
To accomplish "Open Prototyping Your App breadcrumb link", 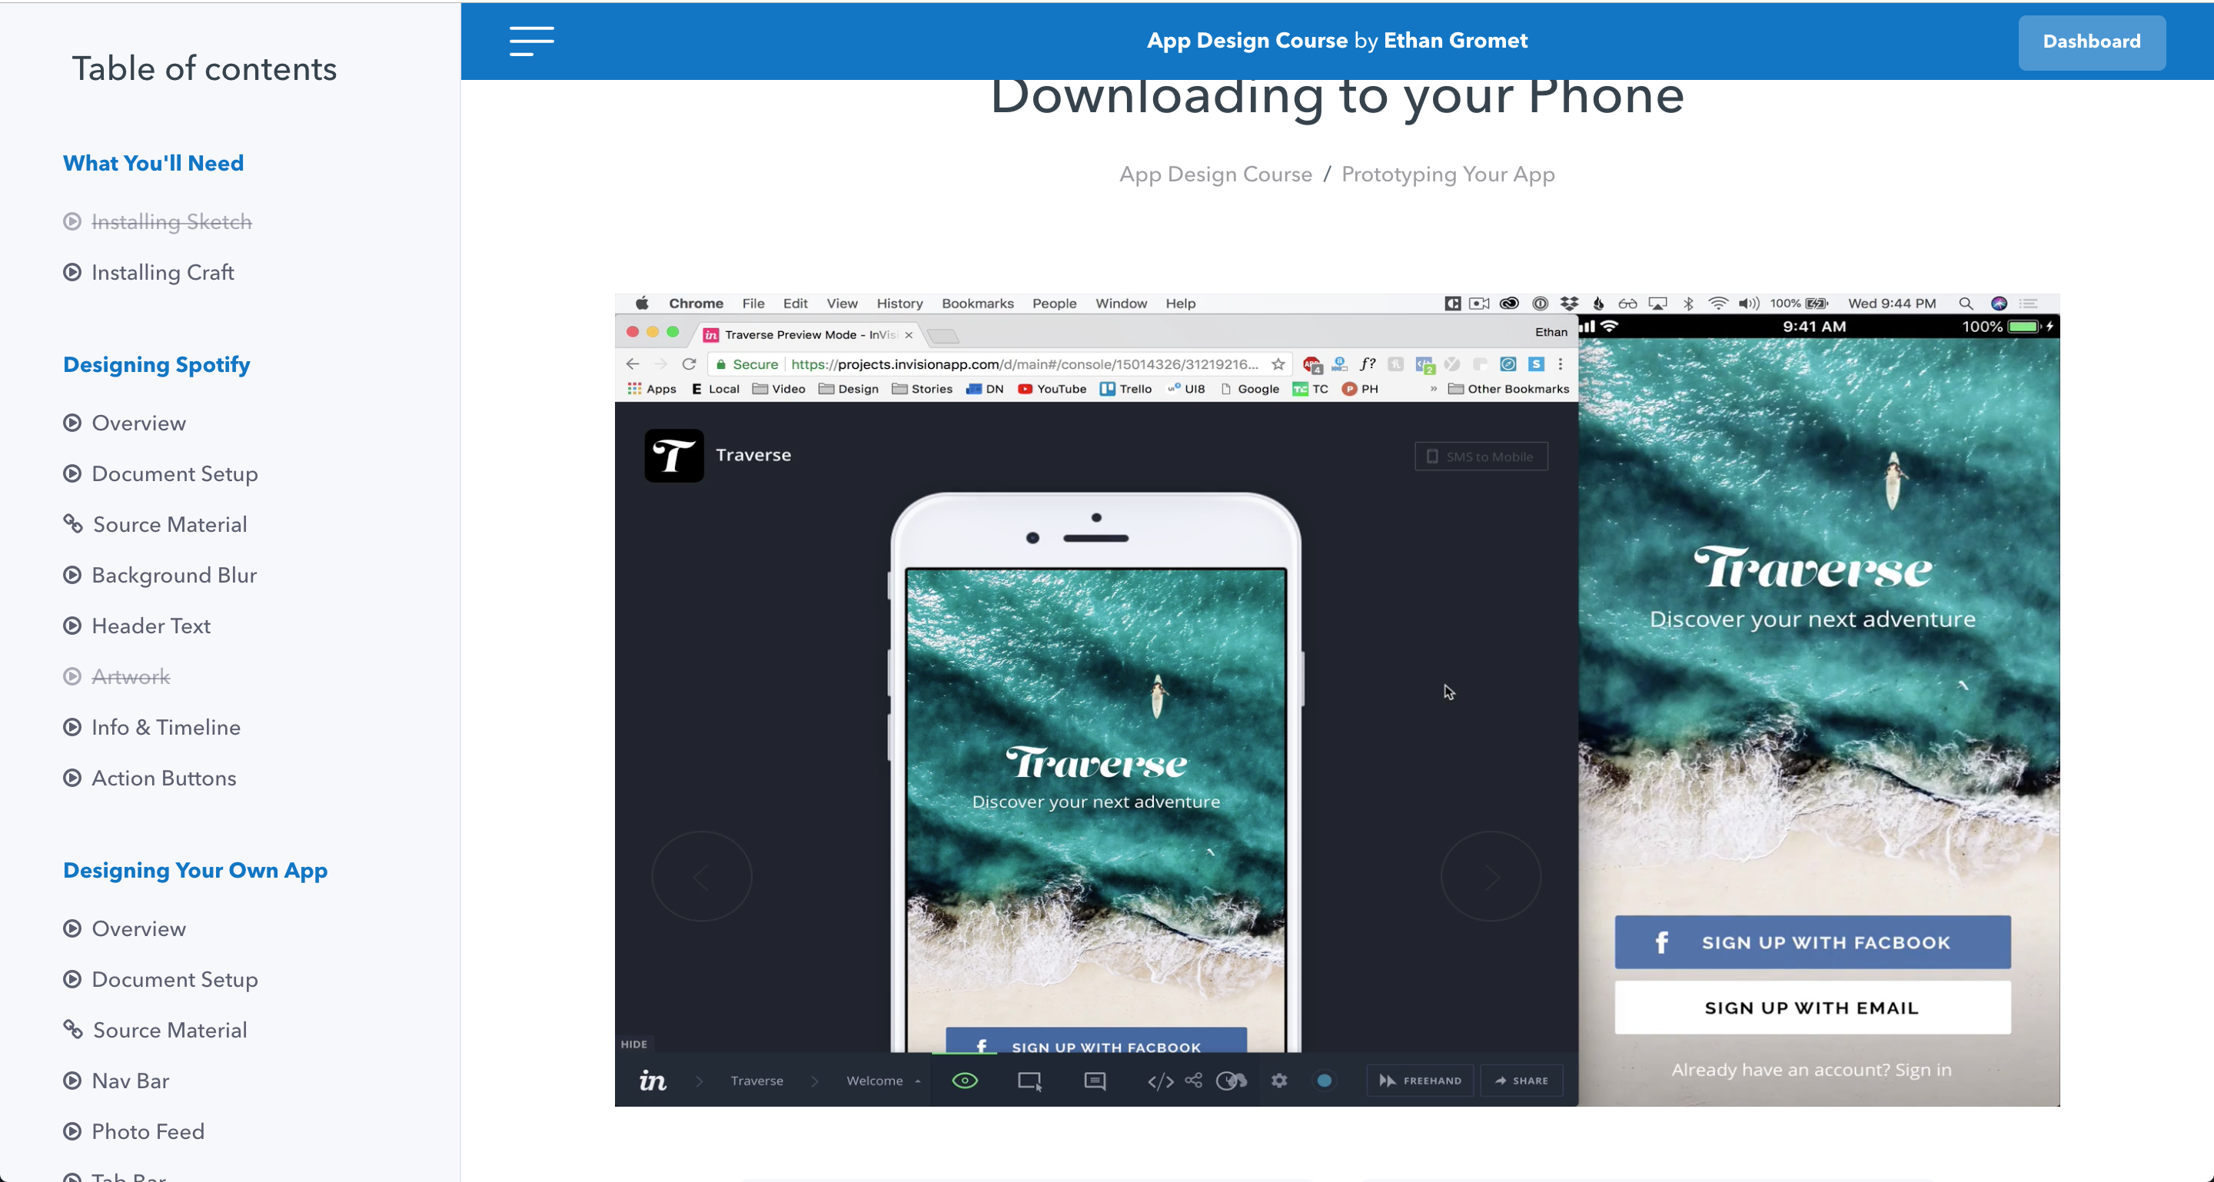I will 1448,174.
